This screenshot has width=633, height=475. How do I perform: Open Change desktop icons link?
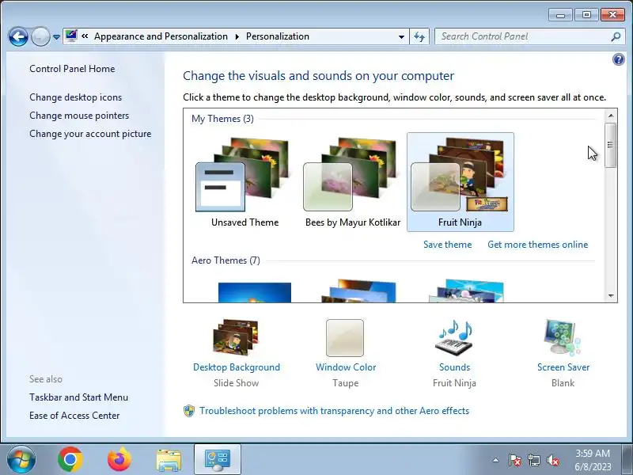pyautogui.click(x=75, y=97)
